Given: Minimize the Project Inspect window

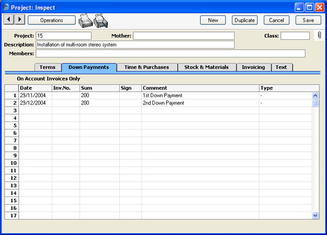Looking at the screenshot, I should pos(299,8).
